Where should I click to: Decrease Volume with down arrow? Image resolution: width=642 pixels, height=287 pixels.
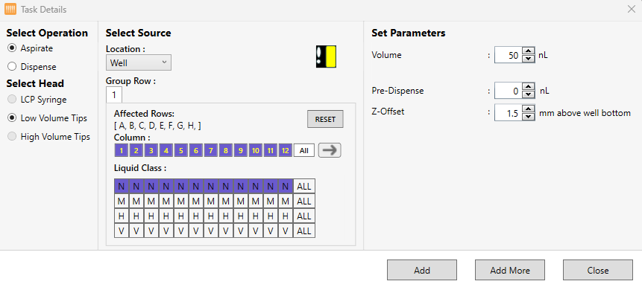point(529,59)
